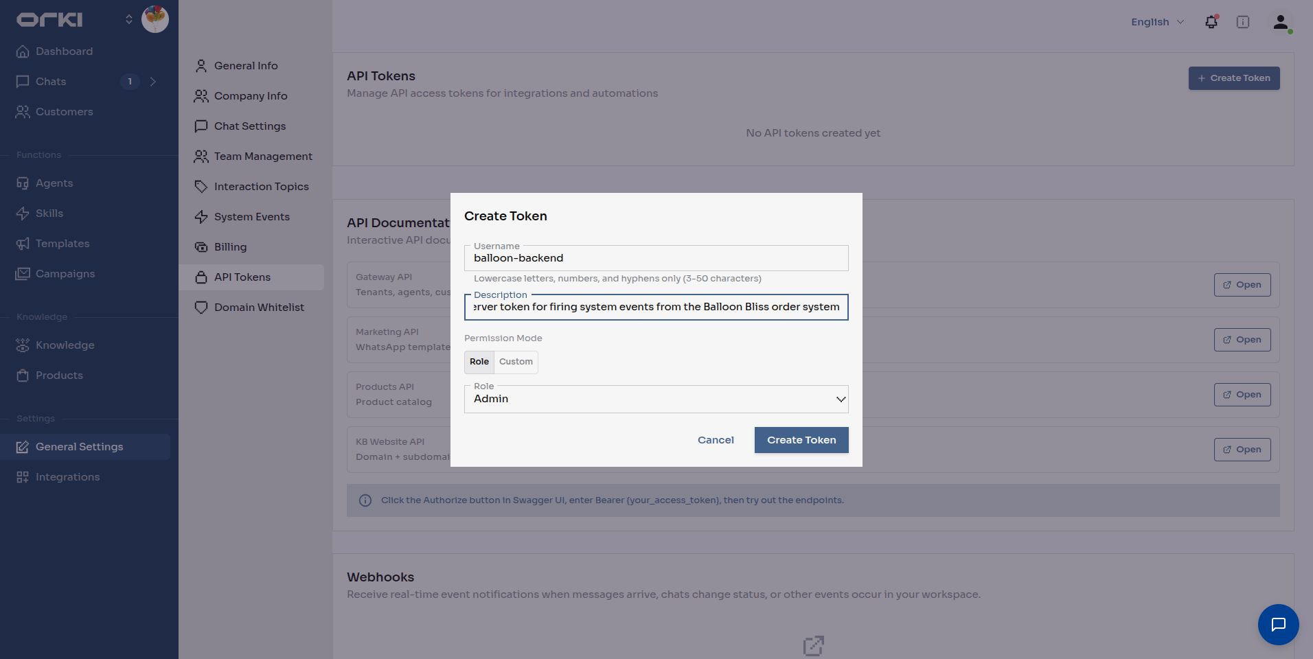Open KB Website API documentation

click(x=1242, y=450)
